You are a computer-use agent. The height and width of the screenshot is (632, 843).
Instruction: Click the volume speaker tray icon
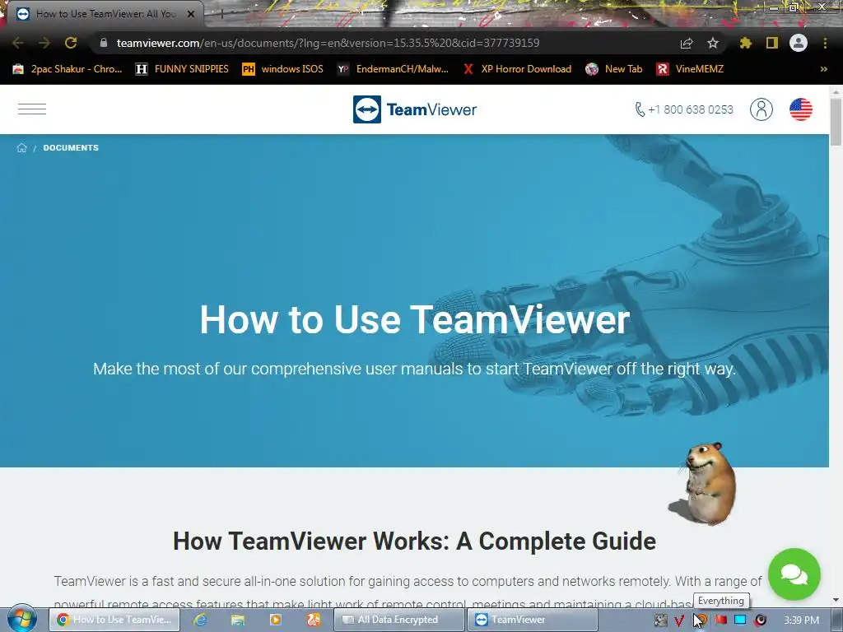tap(760, 620)
